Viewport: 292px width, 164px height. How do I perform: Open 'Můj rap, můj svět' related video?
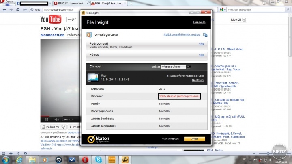228,118
